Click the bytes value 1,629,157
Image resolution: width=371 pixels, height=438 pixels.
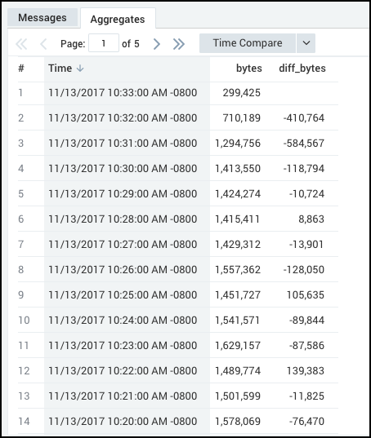(x=238, y=346)
